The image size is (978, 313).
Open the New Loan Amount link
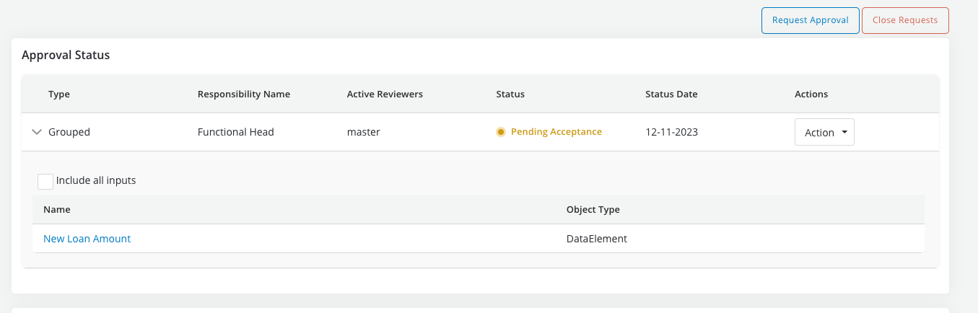(x=87, y=239)
